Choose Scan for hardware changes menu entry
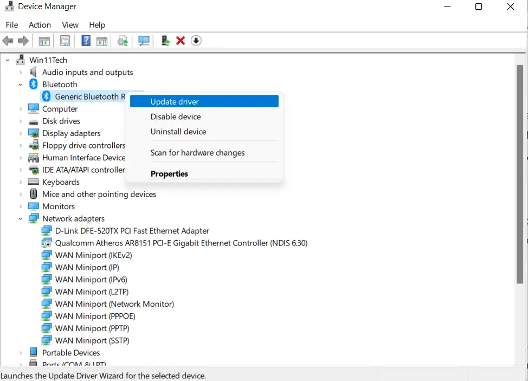The image size is (528, 381). (204, 152)
